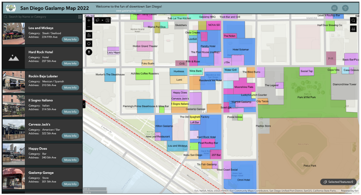The image size is (361, 195).
Task: Click Rockin Baja Lobster photo thumbnail
Action: point(14,82)
